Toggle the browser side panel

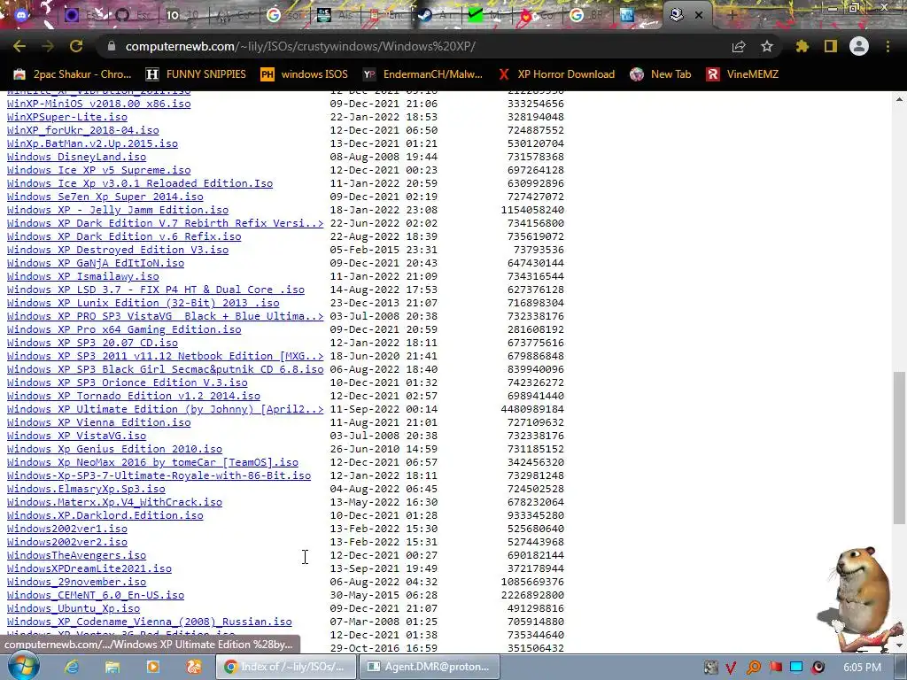pyautogui.click(x=831, y=46)
